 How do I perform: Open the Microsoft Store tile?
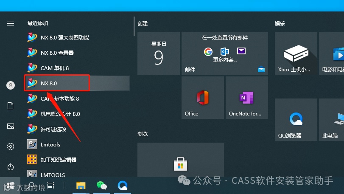point(181,160)
